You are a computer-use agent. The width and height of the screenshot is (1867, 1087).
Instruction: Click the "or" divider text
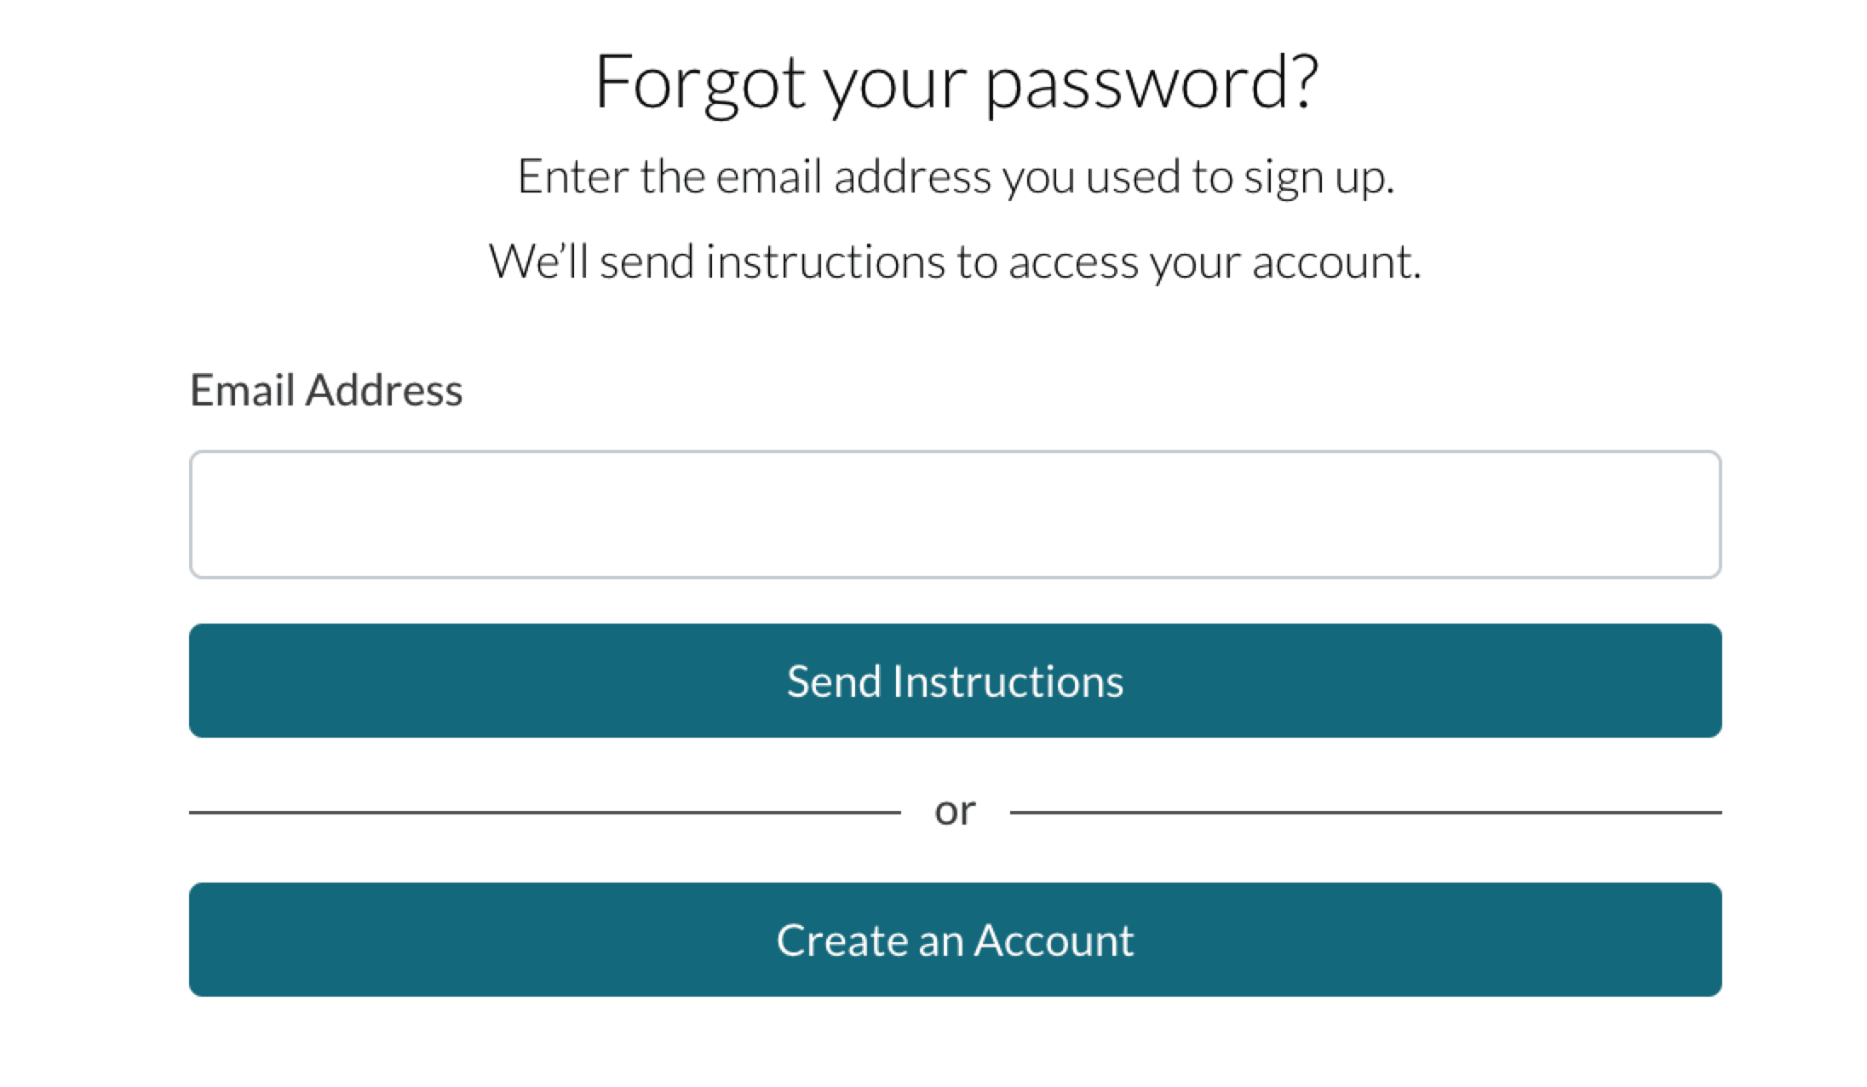pyautogui.click(x=955, y=811)
